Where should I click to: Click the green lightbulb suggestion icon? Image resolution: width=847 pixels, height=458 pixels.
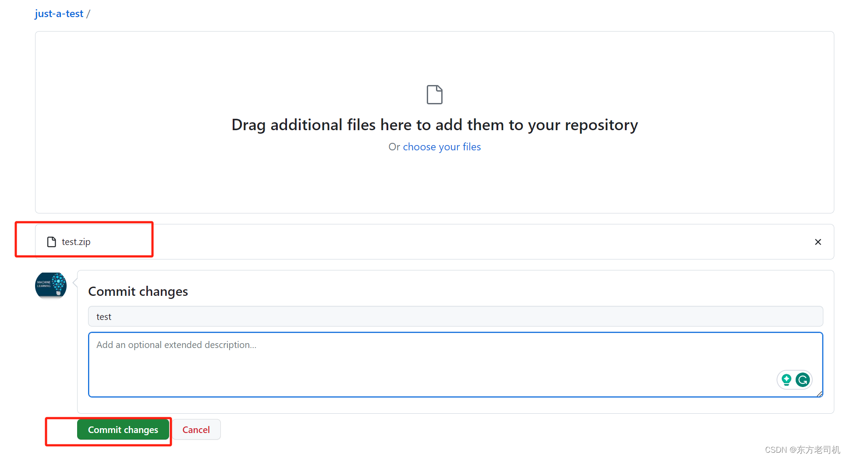point(786,380)
